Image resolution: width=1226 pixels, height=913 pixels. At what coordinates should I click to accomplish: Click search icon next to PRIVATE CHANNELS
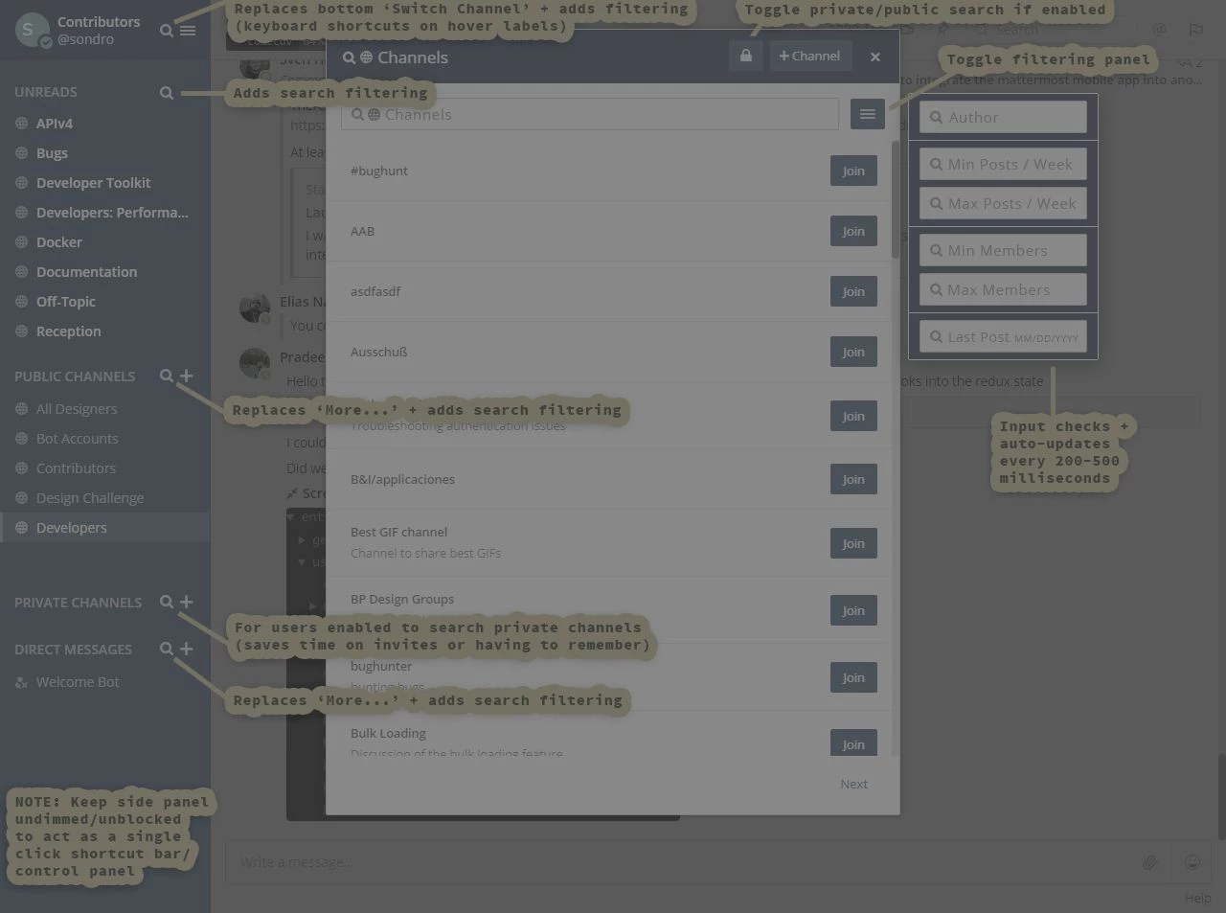[x=167, y=603]
